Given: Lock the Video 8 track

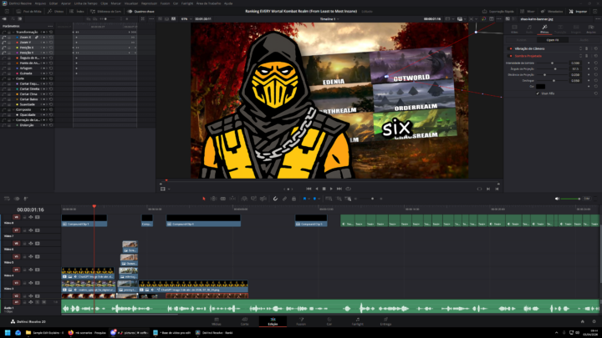Looking at the screenshot, I should coord(24,217).
